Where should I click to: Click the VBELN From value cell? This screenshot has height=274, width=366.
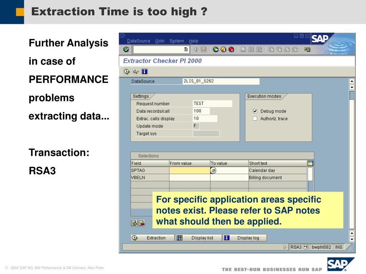coord(189,178)
